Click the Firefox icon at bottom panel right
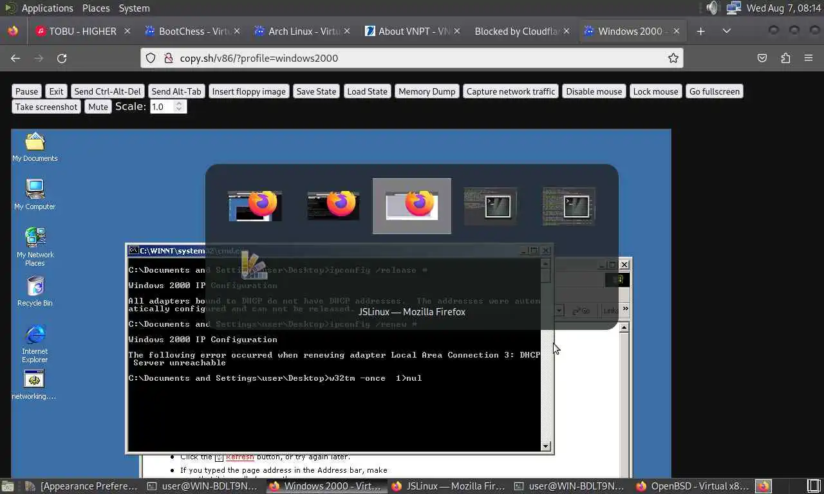This screenshot has height=494, width=824. point(763,486)
